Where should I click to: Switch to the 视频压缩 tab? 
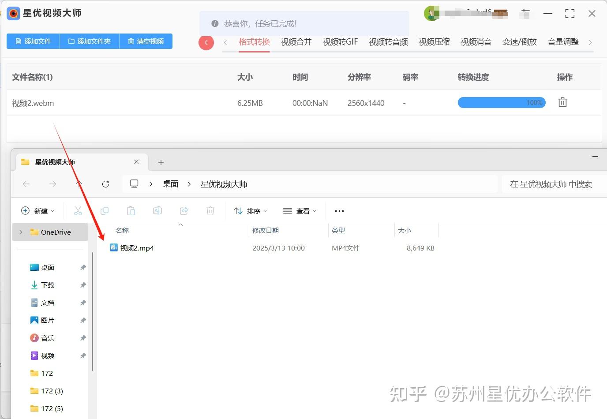[434, 42]
